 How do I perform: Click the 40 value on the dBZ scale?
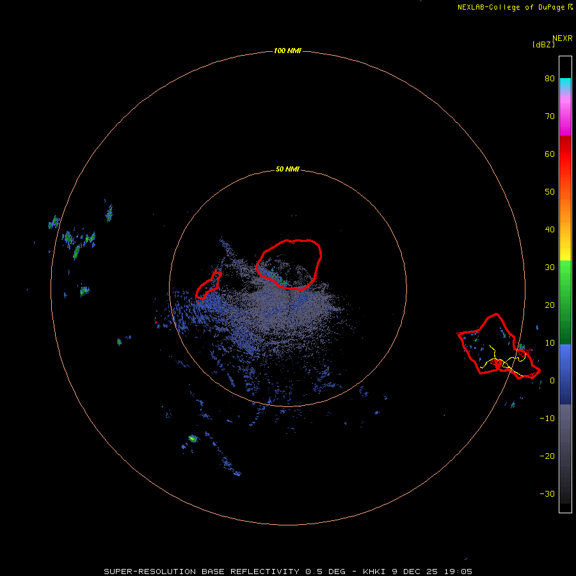click(x=550, y=230)
